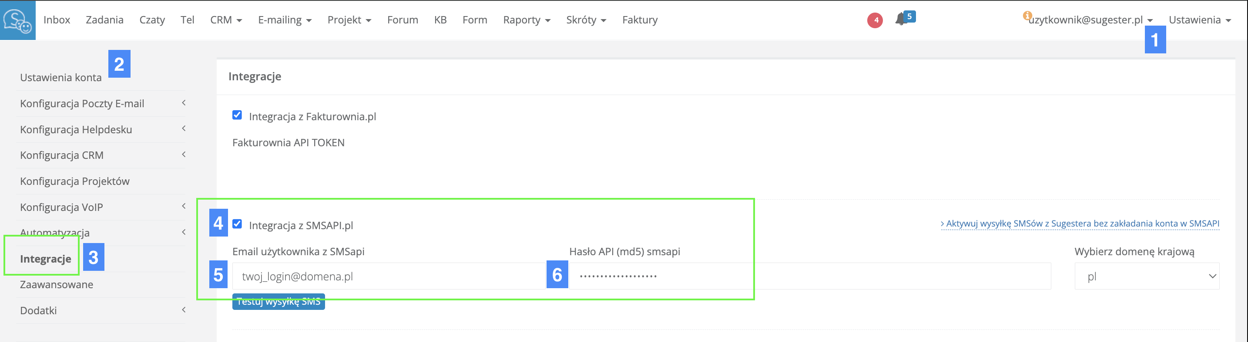Open the Wybierz domenę krajową dropdown
1248x342 pixels.
(x=1146, y=276)
